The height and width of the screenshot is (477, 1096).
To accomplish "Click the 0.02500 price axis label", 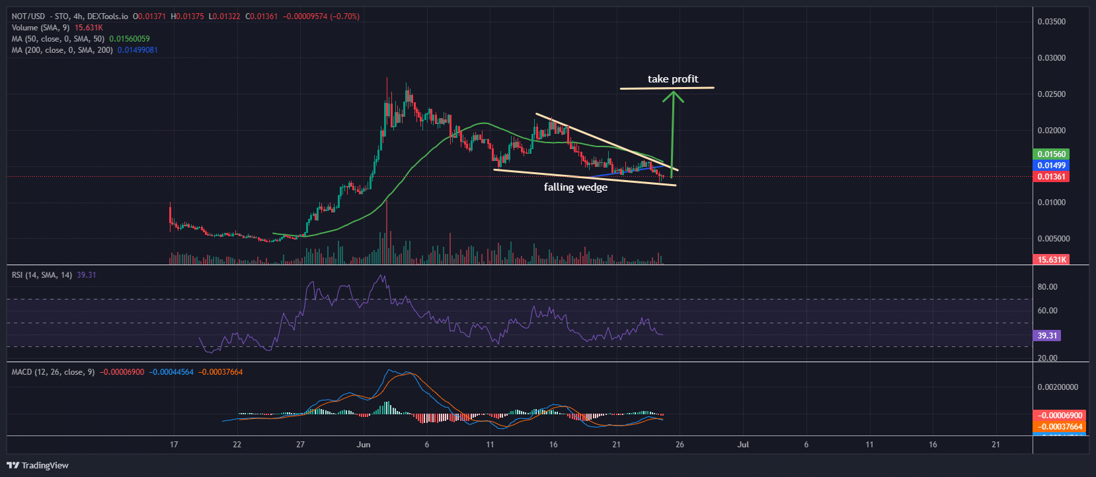I will [1051, 94].
